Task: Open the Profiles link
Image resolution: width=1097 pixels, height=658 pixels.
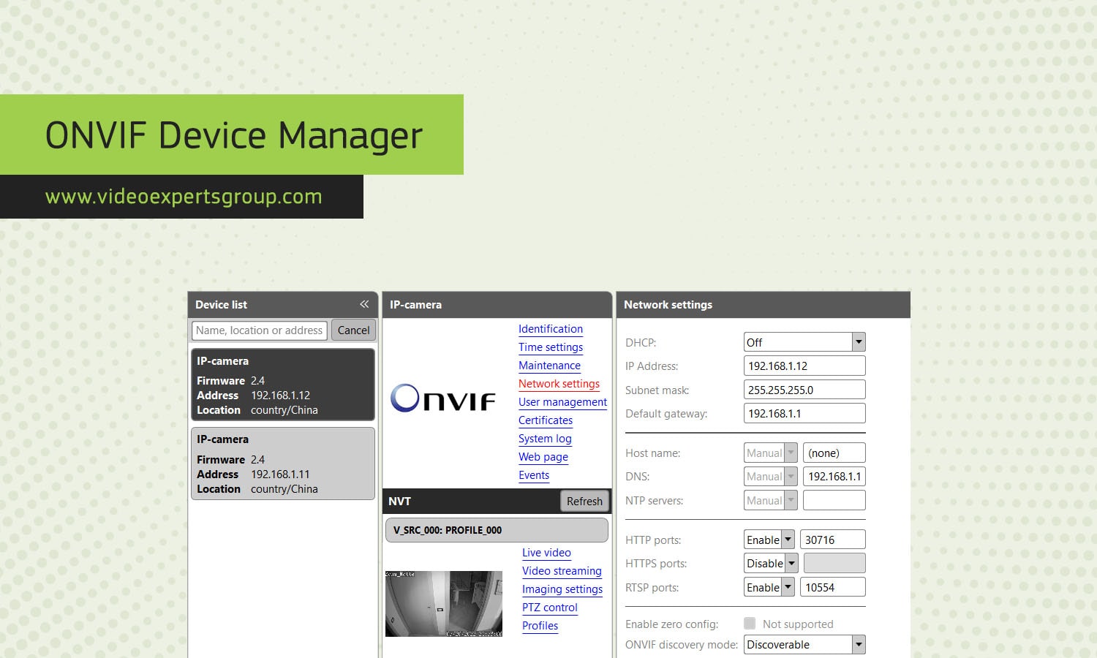Action: click(540, 626)
